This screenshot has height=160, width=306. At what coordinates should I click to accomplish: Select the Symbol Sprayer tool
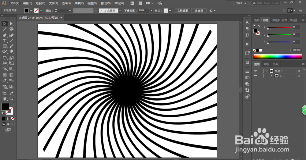[5, 87]
